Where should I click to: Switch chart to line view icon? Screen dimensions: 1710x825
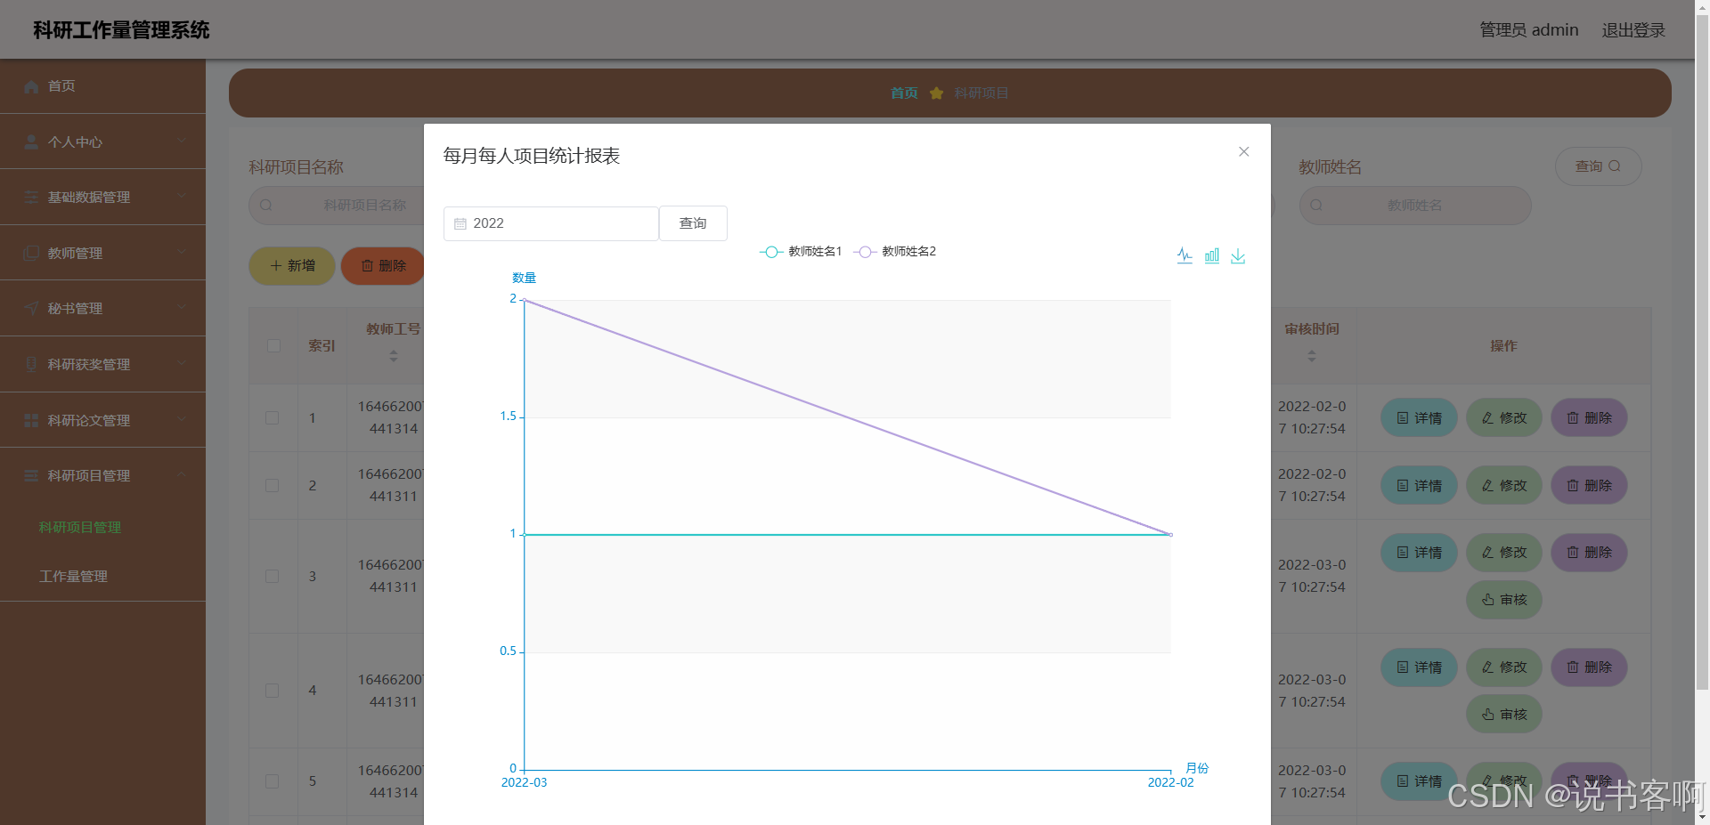1185,256
